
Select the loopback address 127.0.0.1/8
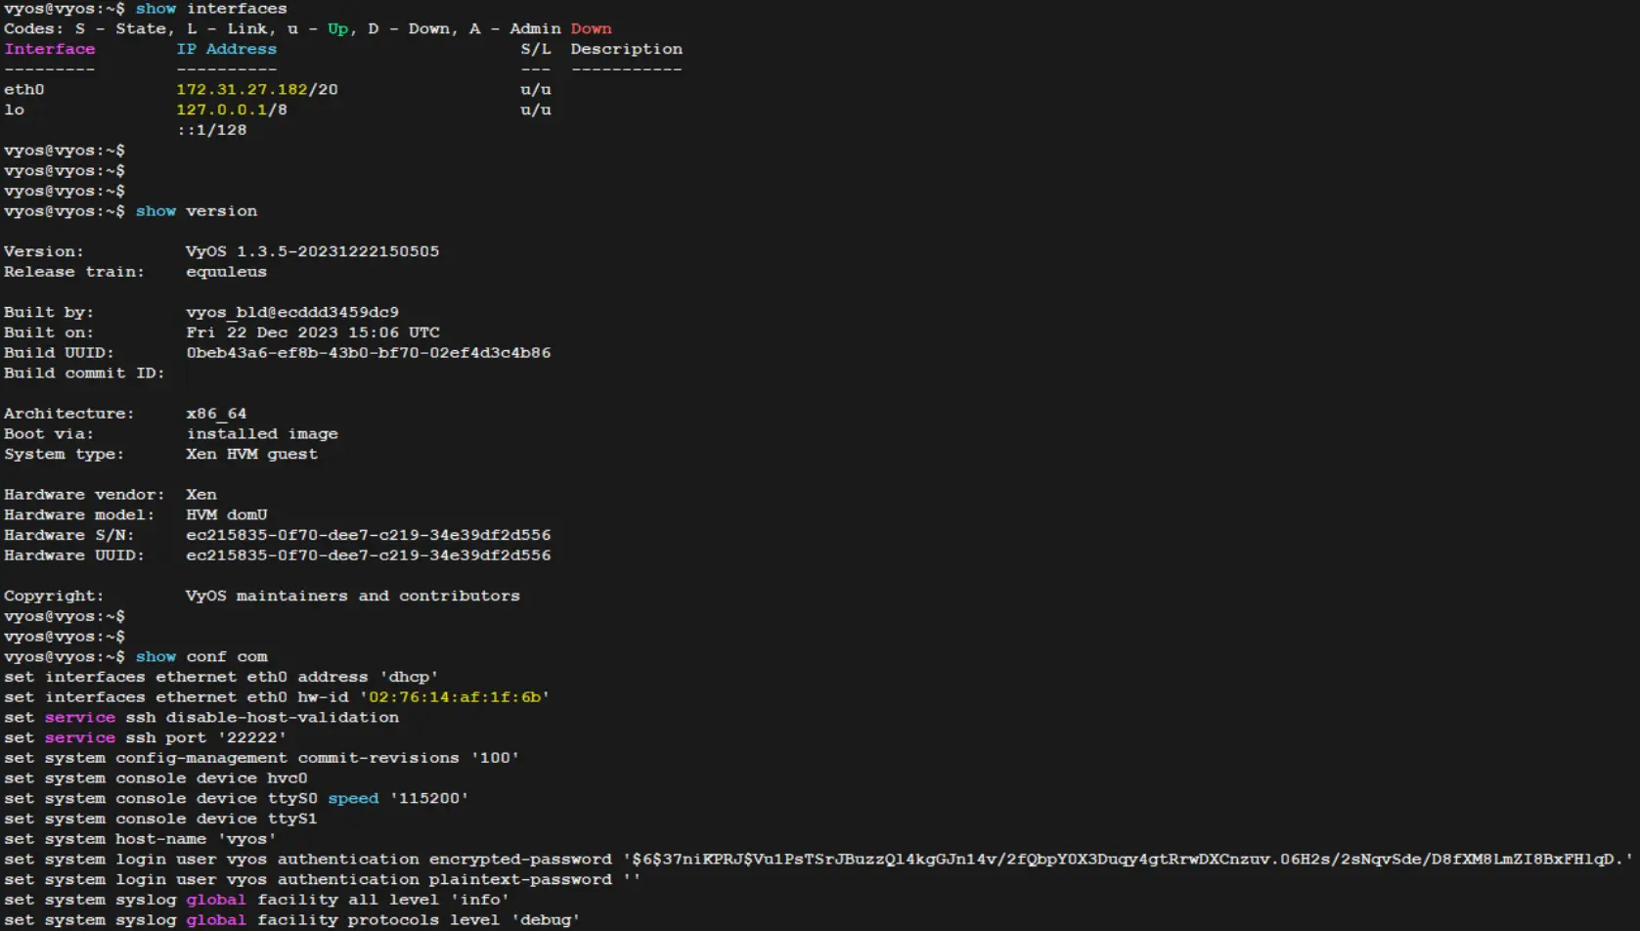pyautogui.click(x=232, y=110)
